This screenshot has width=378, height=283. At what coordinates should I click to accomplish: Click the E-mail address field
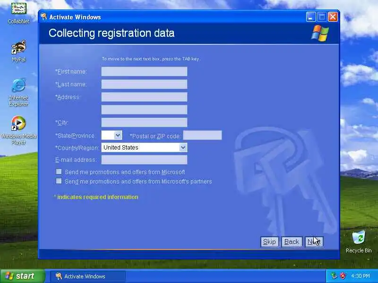(144, 160)
